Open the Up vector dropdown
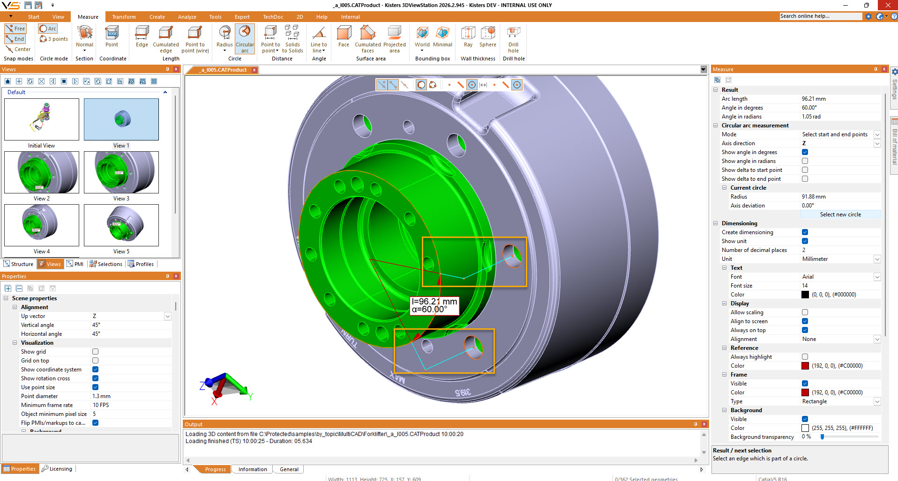The image size is (898, 481). pyautogui.click(x=167, y=316)
